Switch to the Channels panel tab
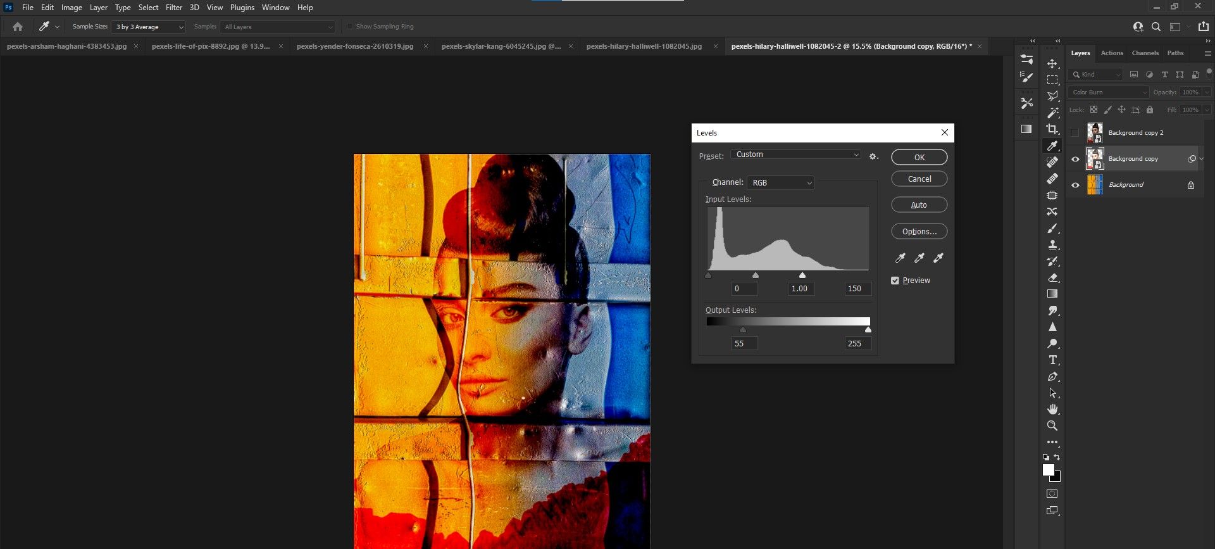The image size is (1215, 549). point(1145,53)
